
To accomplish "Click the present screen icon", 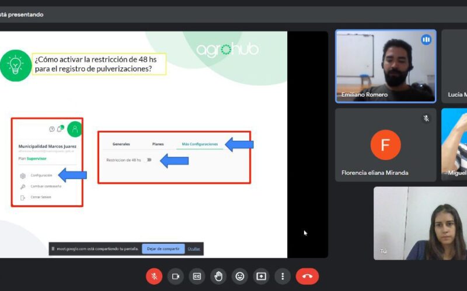I will coord(261,276).
